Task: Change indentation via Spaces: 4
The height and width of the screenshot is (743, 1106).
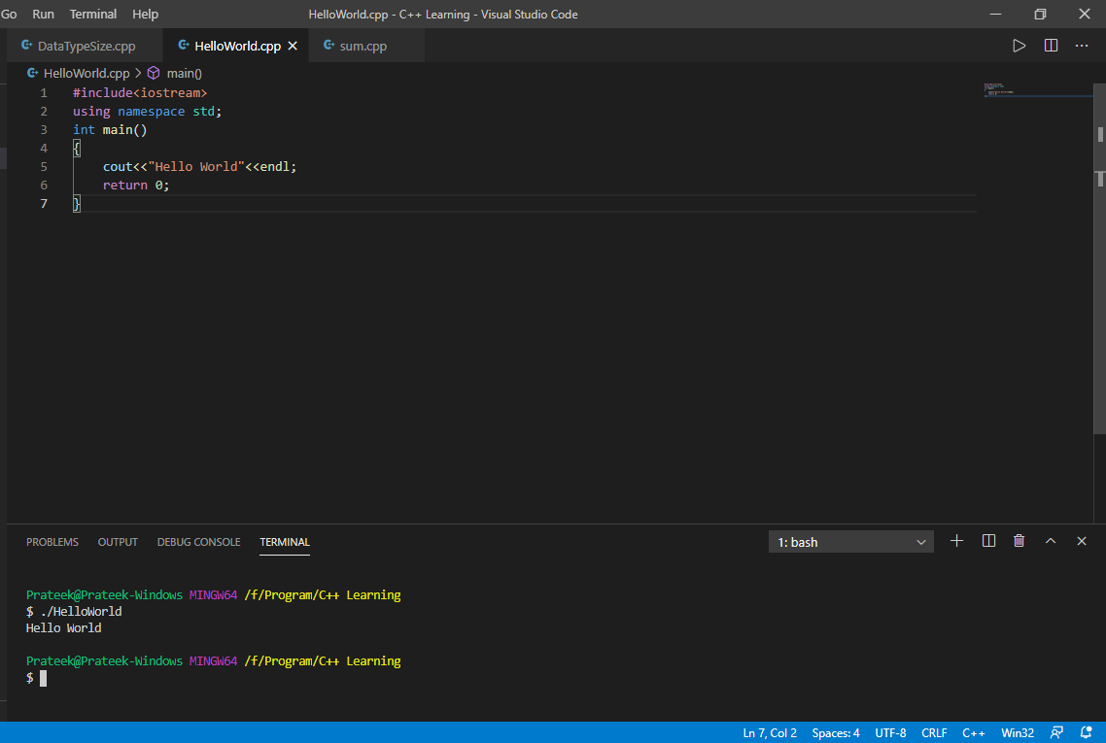Action: [x=836, y=733]
